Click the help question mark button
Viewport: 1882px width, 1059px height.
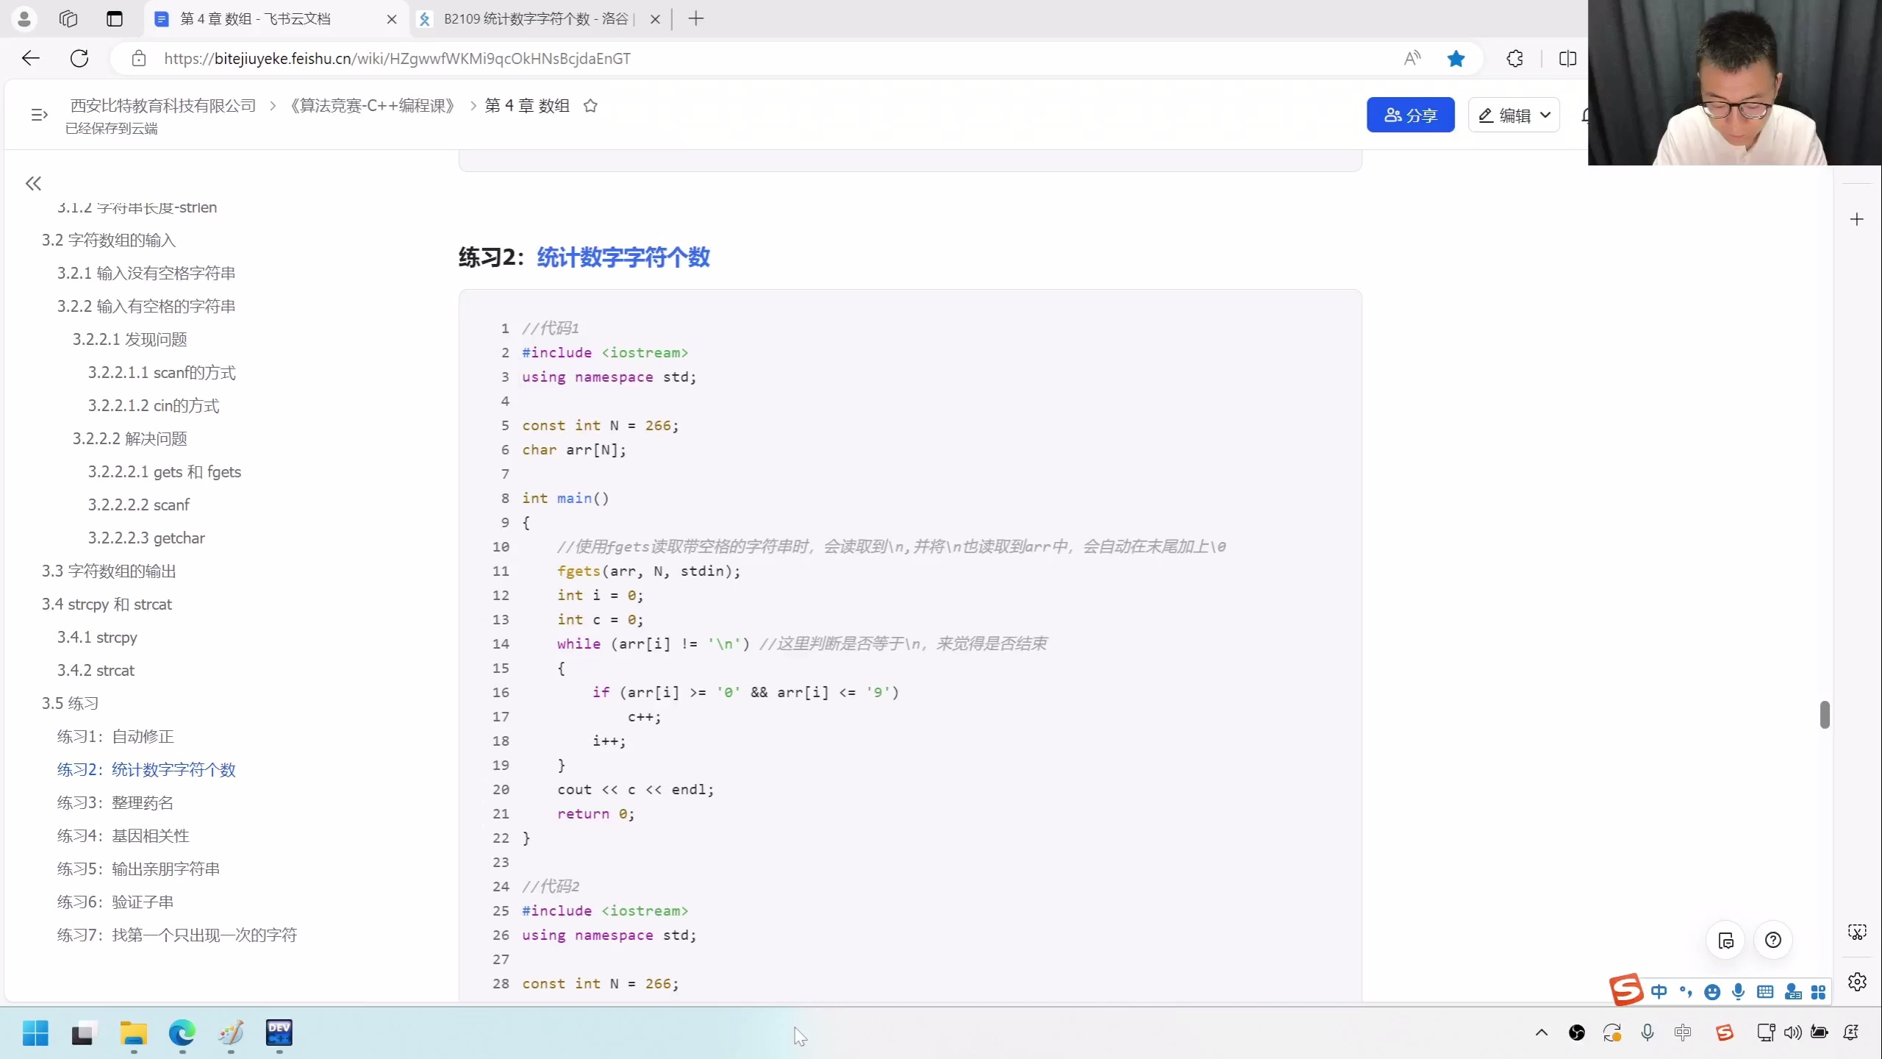(x=1772, y=940)
